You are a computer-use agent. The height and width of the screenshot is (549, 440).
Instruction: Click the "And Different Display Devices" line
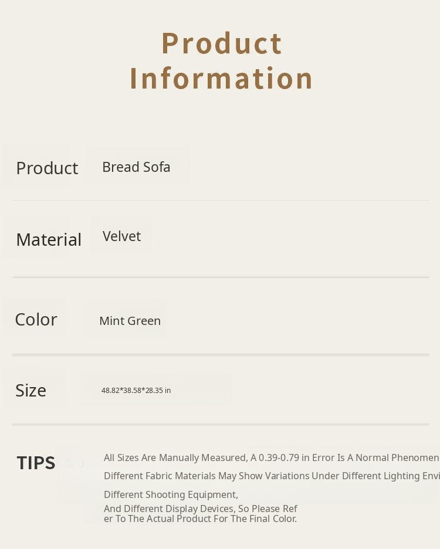click(201, 509)
